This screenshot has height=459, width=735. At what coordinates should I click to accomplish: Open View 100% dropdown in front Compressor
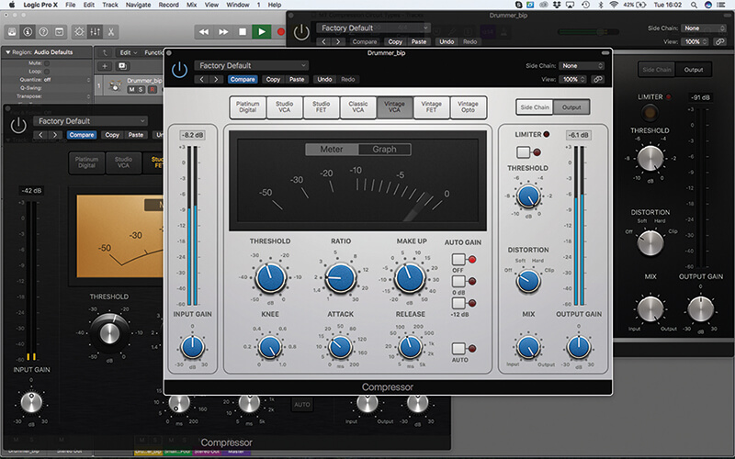tap(572, 79)
